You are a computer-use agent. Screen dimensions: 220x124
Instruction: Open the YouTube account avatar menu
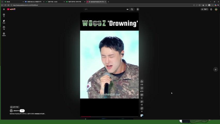(x=216, y=9)
